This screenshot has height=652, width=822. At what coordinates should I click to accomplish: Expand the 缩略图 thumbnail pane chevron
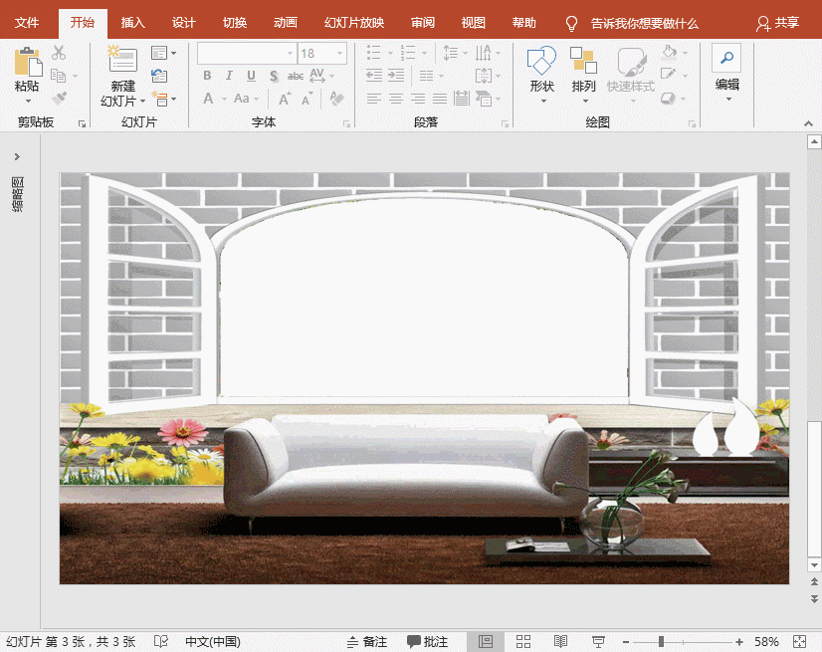(x=17, y=156)
